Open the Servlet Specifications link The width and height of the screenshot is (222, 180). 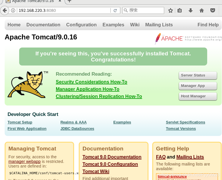185,122
